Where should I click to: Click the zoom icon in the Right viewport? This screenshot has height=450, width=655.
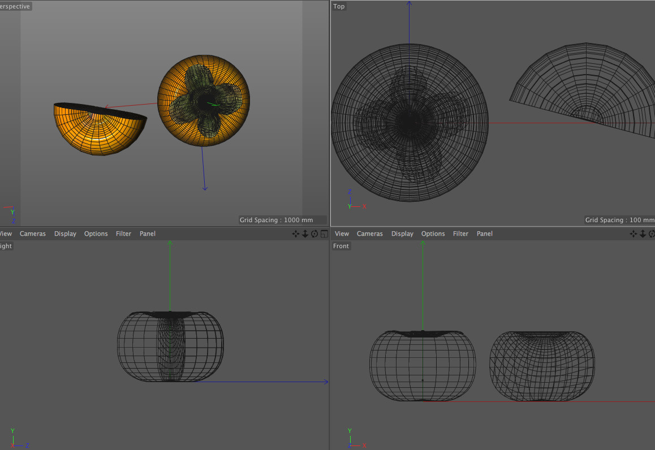tap(305, 234)
